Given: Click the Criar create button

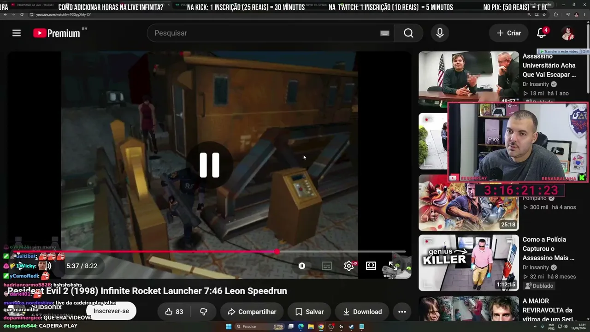Looking at the screenshot, I should [x=508, y=33].
